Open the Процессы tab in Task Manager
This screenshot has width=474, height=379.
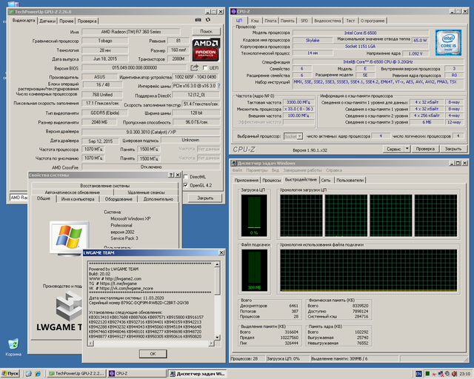pyautogui.click(x=271, y=180)
